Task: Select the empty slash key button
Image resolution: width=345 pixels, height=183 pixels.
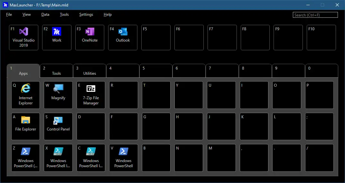Action: (x=320, y=158)
